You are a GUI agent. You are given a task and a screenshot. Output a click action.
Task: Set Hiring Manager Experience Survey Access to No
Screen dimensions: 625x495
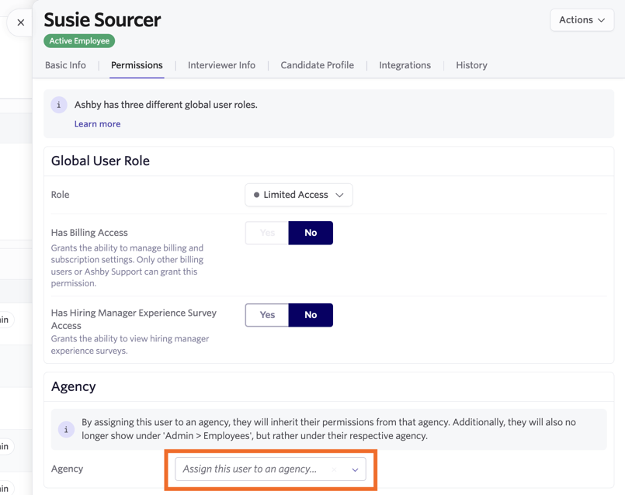point(311,315)
